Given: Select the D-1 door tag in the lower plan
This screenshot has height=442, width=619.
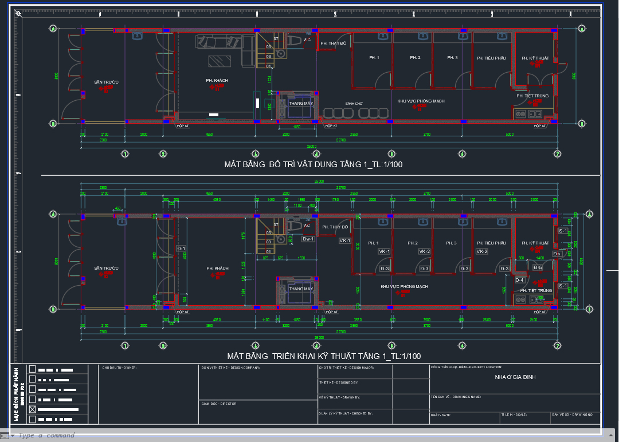Looking at the screenshot, I should point(181,248).
